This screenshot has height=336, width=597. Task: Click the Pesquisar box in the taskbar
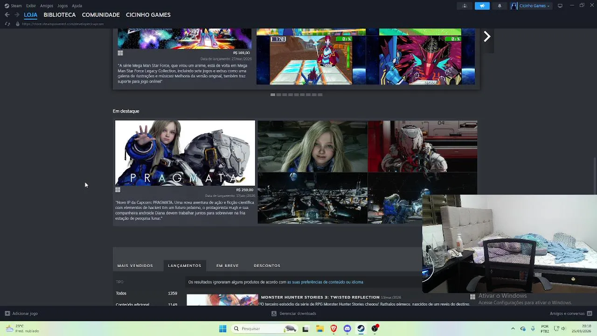point(264,329)
